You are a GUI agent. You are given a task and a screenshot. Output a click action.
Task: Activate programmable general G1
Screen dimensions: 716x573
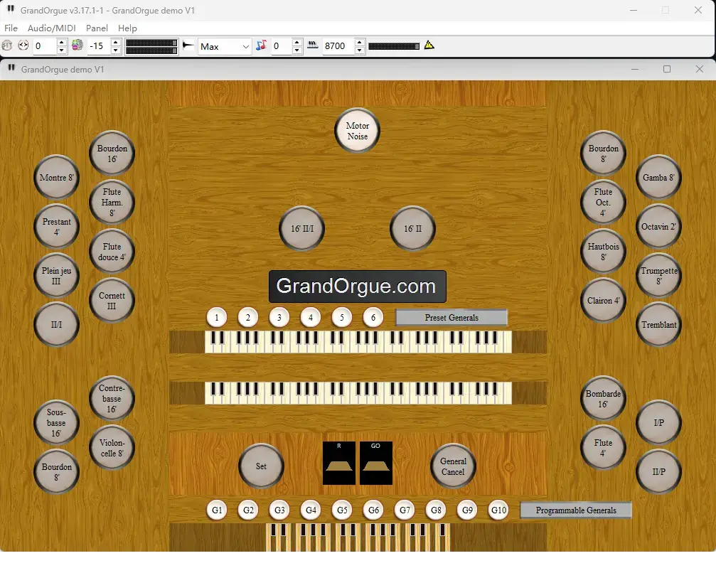217,510
